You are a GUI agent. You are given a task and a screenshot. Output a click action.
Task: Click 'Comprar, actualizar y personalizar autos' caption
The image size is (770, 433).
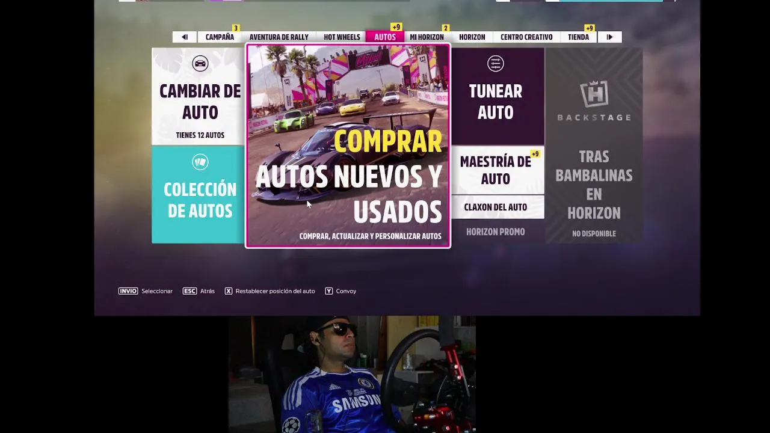[370, 236]
